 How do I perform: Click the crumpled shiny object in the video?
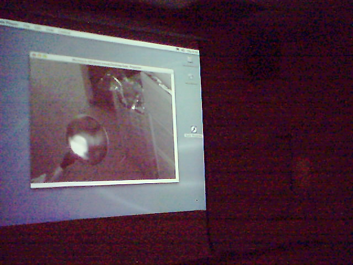(x=127, y=91)
